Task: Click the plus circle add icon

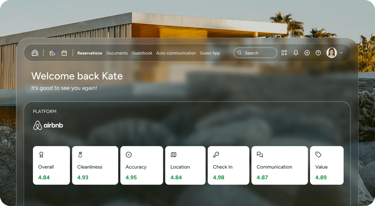Action: [307, 53]
